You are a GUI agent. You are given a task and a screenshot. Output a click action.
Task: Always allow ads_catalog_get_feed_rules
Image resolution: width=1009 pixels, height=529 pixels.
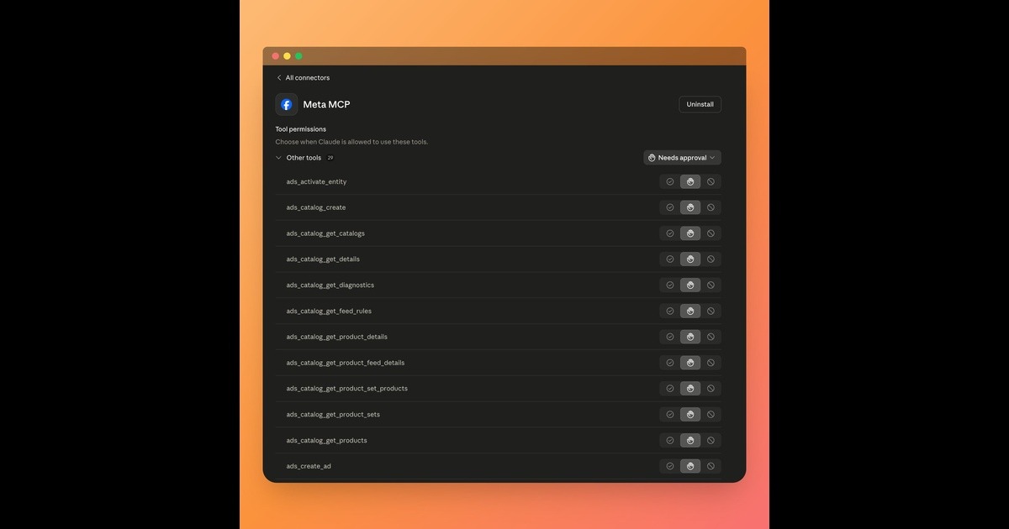[x=670, y=311]
